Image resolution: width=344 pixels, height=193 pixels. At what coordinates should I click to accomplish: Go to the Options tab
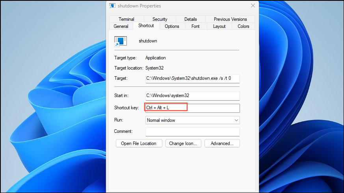click(x=172, y=26)
